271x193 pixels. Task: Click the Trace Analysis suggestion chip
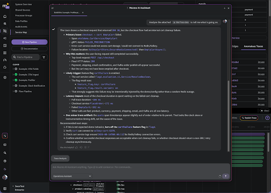[60, 159]
